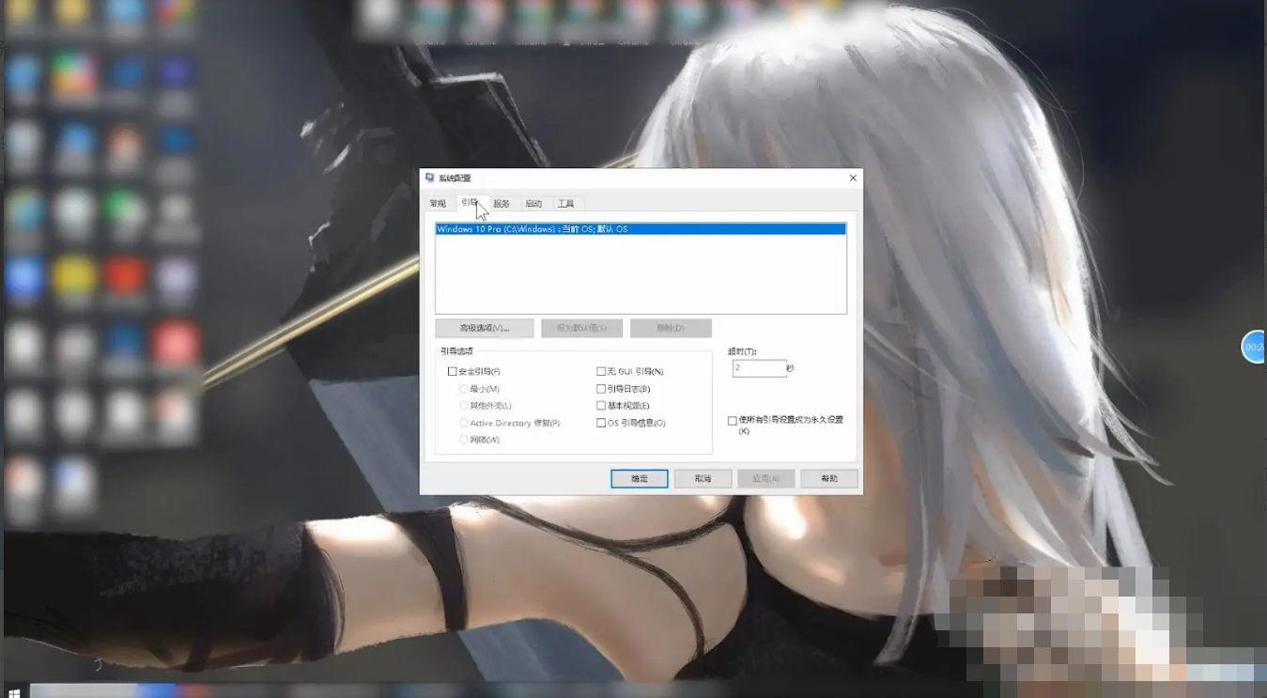Go to the 启动 tab
1267x698 pixels.
[x=533, y=204]
